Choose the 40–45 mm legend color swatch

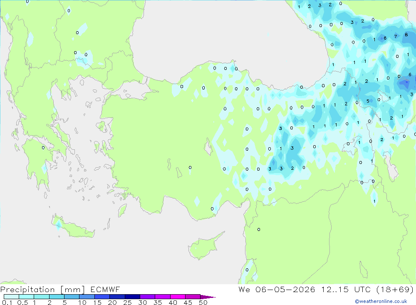click(x=178, y=297)
